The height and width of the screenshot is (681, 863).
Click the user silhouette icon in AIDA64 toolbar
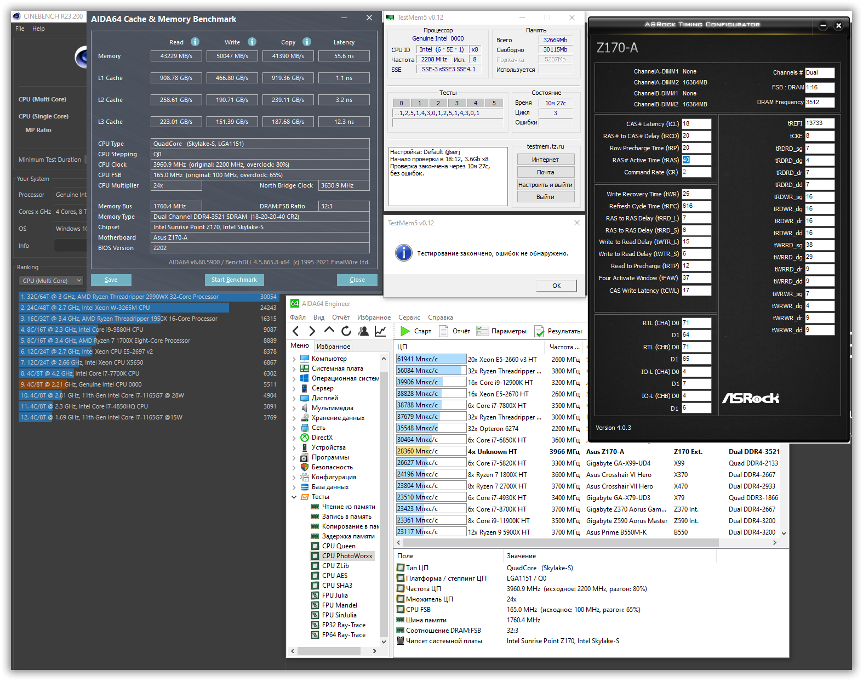click(363, 331)
